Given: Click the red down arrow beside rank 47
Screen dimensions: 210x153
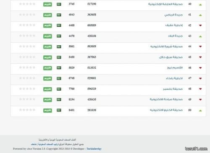Looking at the screenshot, I should (x=200, y=78).
